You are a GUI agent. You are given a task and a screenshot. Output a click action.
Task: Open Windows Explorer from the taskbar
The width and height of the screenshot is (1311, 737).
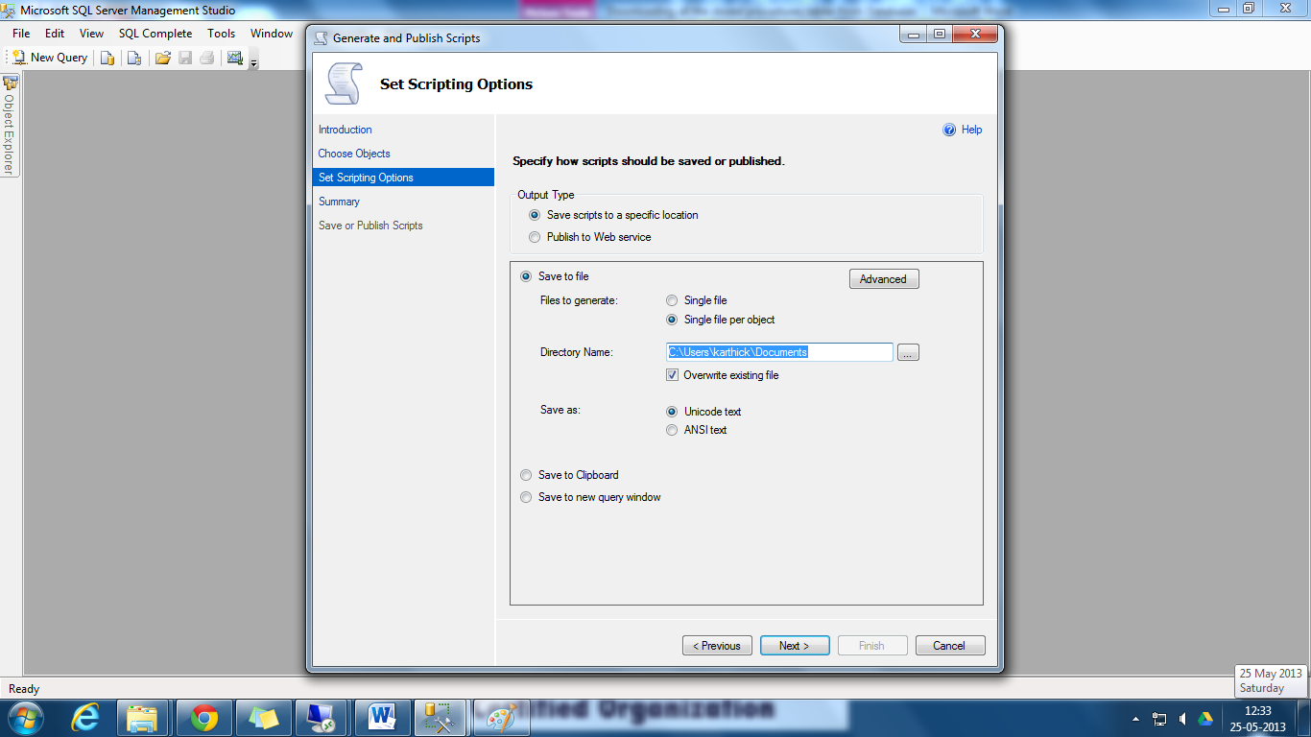142,718
